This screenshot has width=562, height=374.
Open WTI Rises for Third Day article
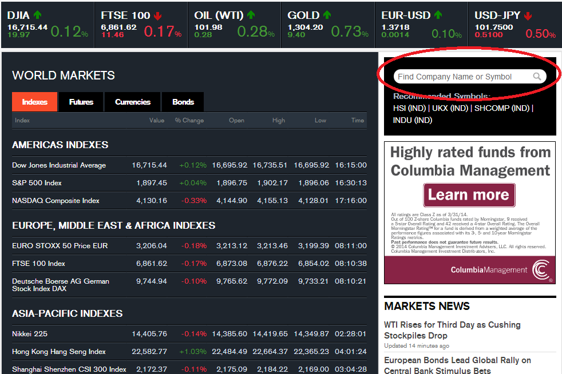452,330
